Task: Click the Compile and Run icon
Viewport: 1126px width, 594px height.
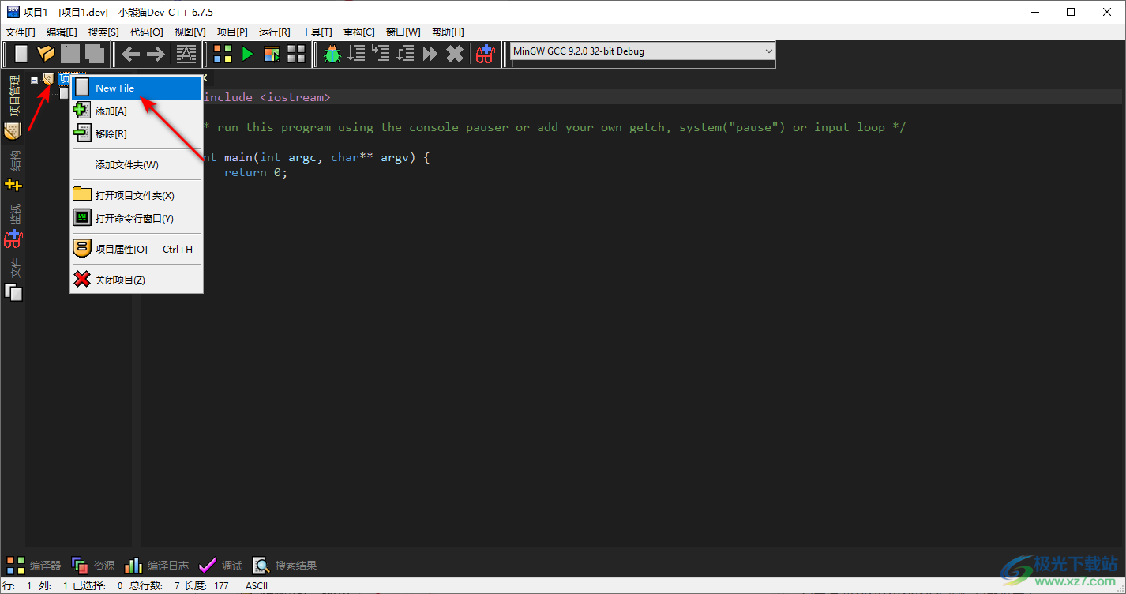Action: [272, 54]
